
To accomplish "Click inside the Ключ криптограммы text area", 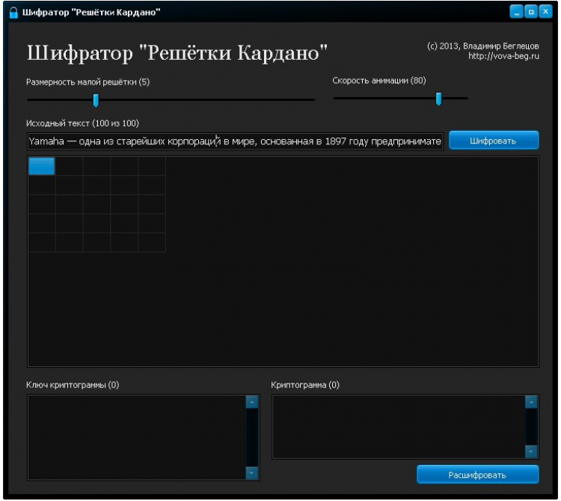I will (x=137, y=437).
